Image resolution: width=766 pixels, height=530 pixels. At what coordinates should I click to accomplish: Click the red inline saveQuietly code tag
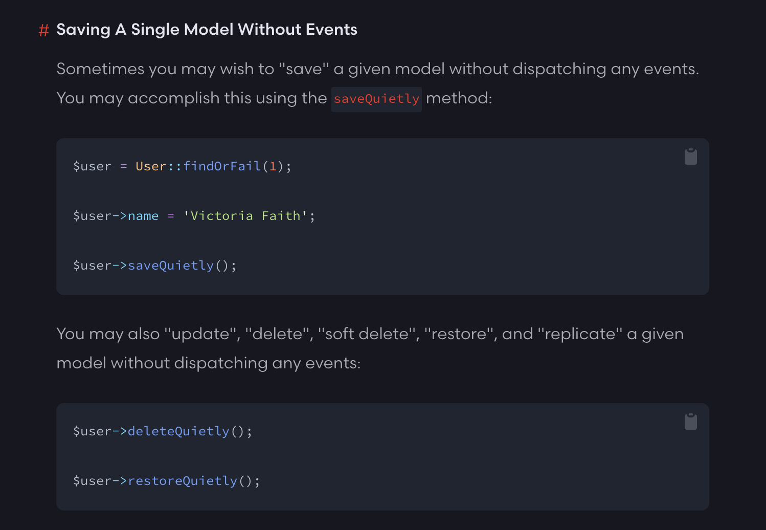pyautogui.click(x=376, y=99)
